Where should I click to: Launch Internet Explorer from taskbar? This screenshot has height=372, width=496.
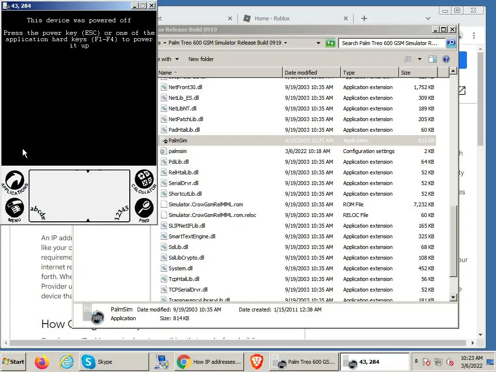[66, 361]
